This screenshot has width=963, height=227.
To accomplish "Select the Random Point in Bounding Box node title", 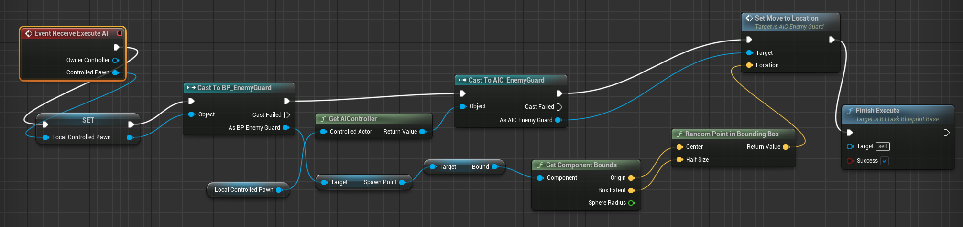I will coord(732,134).
